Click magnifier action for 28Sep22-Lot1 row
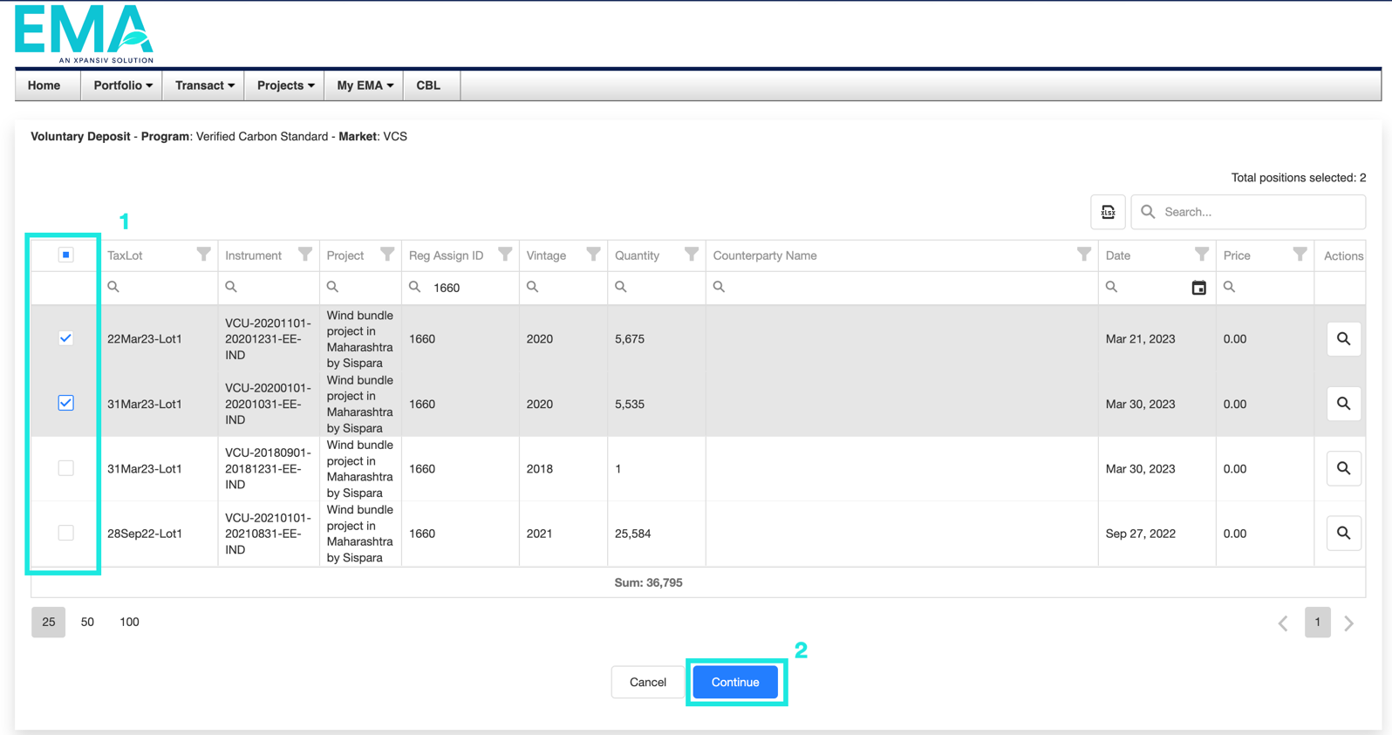The height and width of the screenshot is (735, 1392). coord(1343,534)
